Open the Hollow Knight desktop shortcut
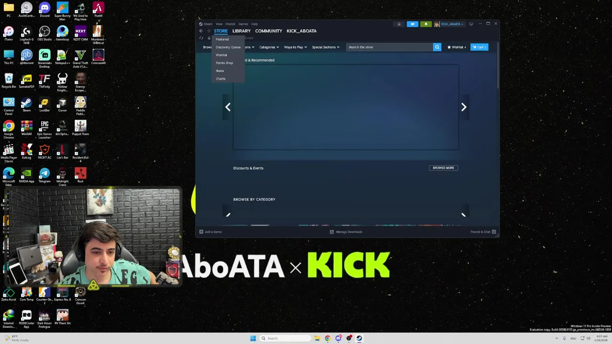 [x=62, y=82]
